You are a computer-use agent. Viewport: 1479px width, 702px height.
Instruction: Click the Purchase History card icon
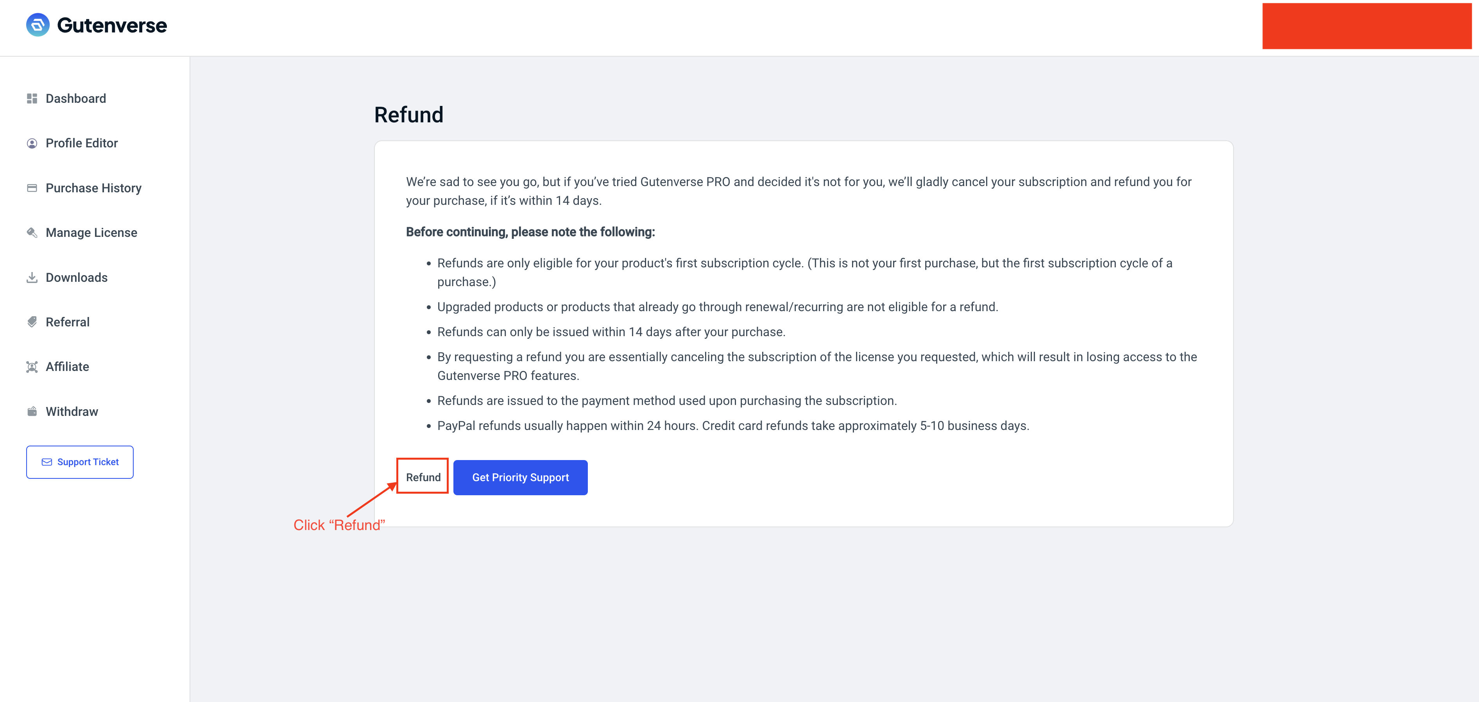pos(32,188)
